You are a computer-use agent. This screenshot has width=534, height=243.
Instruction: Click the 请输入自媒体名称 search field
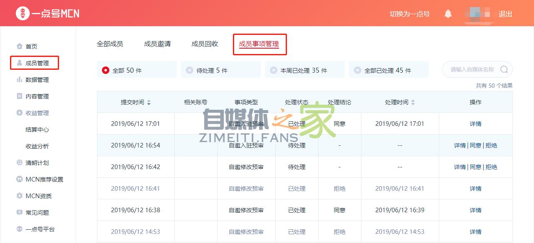pyautogui.click(x=473, y=69)
